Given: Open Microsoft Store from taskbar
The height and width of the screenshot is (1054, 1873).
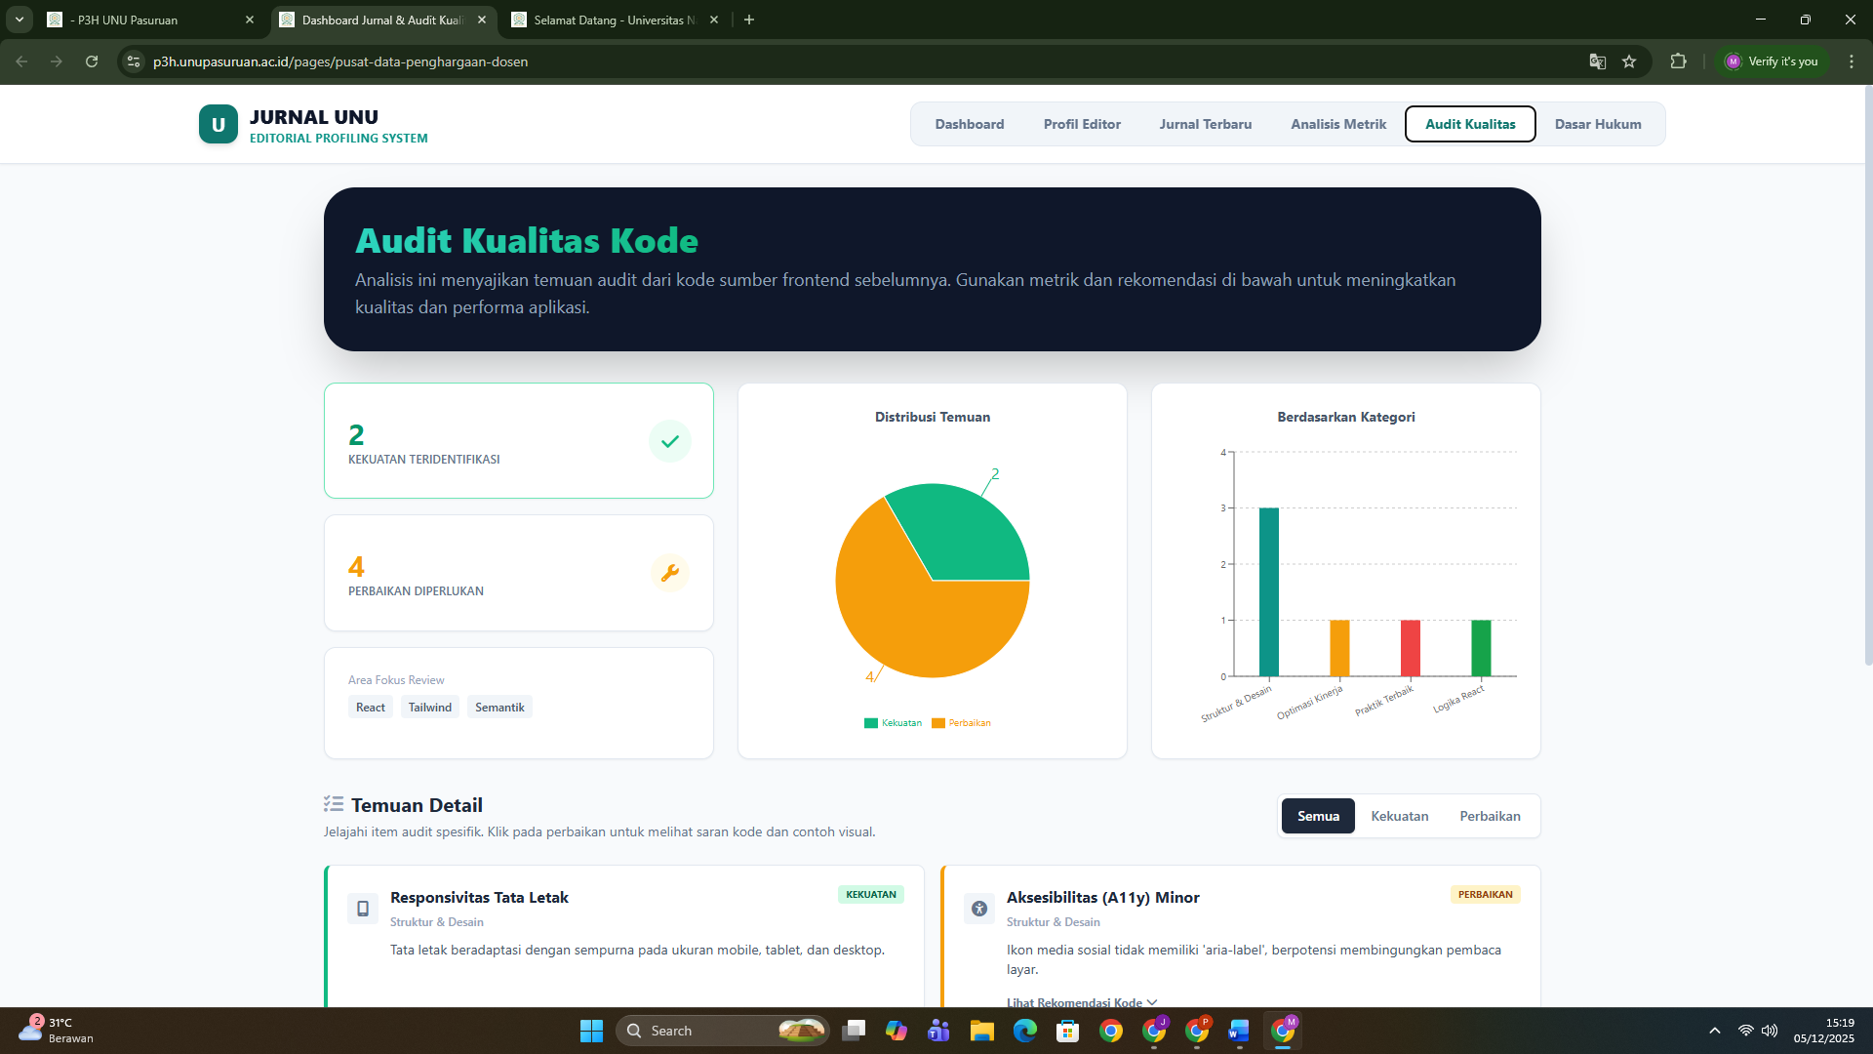Looking at the screenshot, I should point(1067,1031).
